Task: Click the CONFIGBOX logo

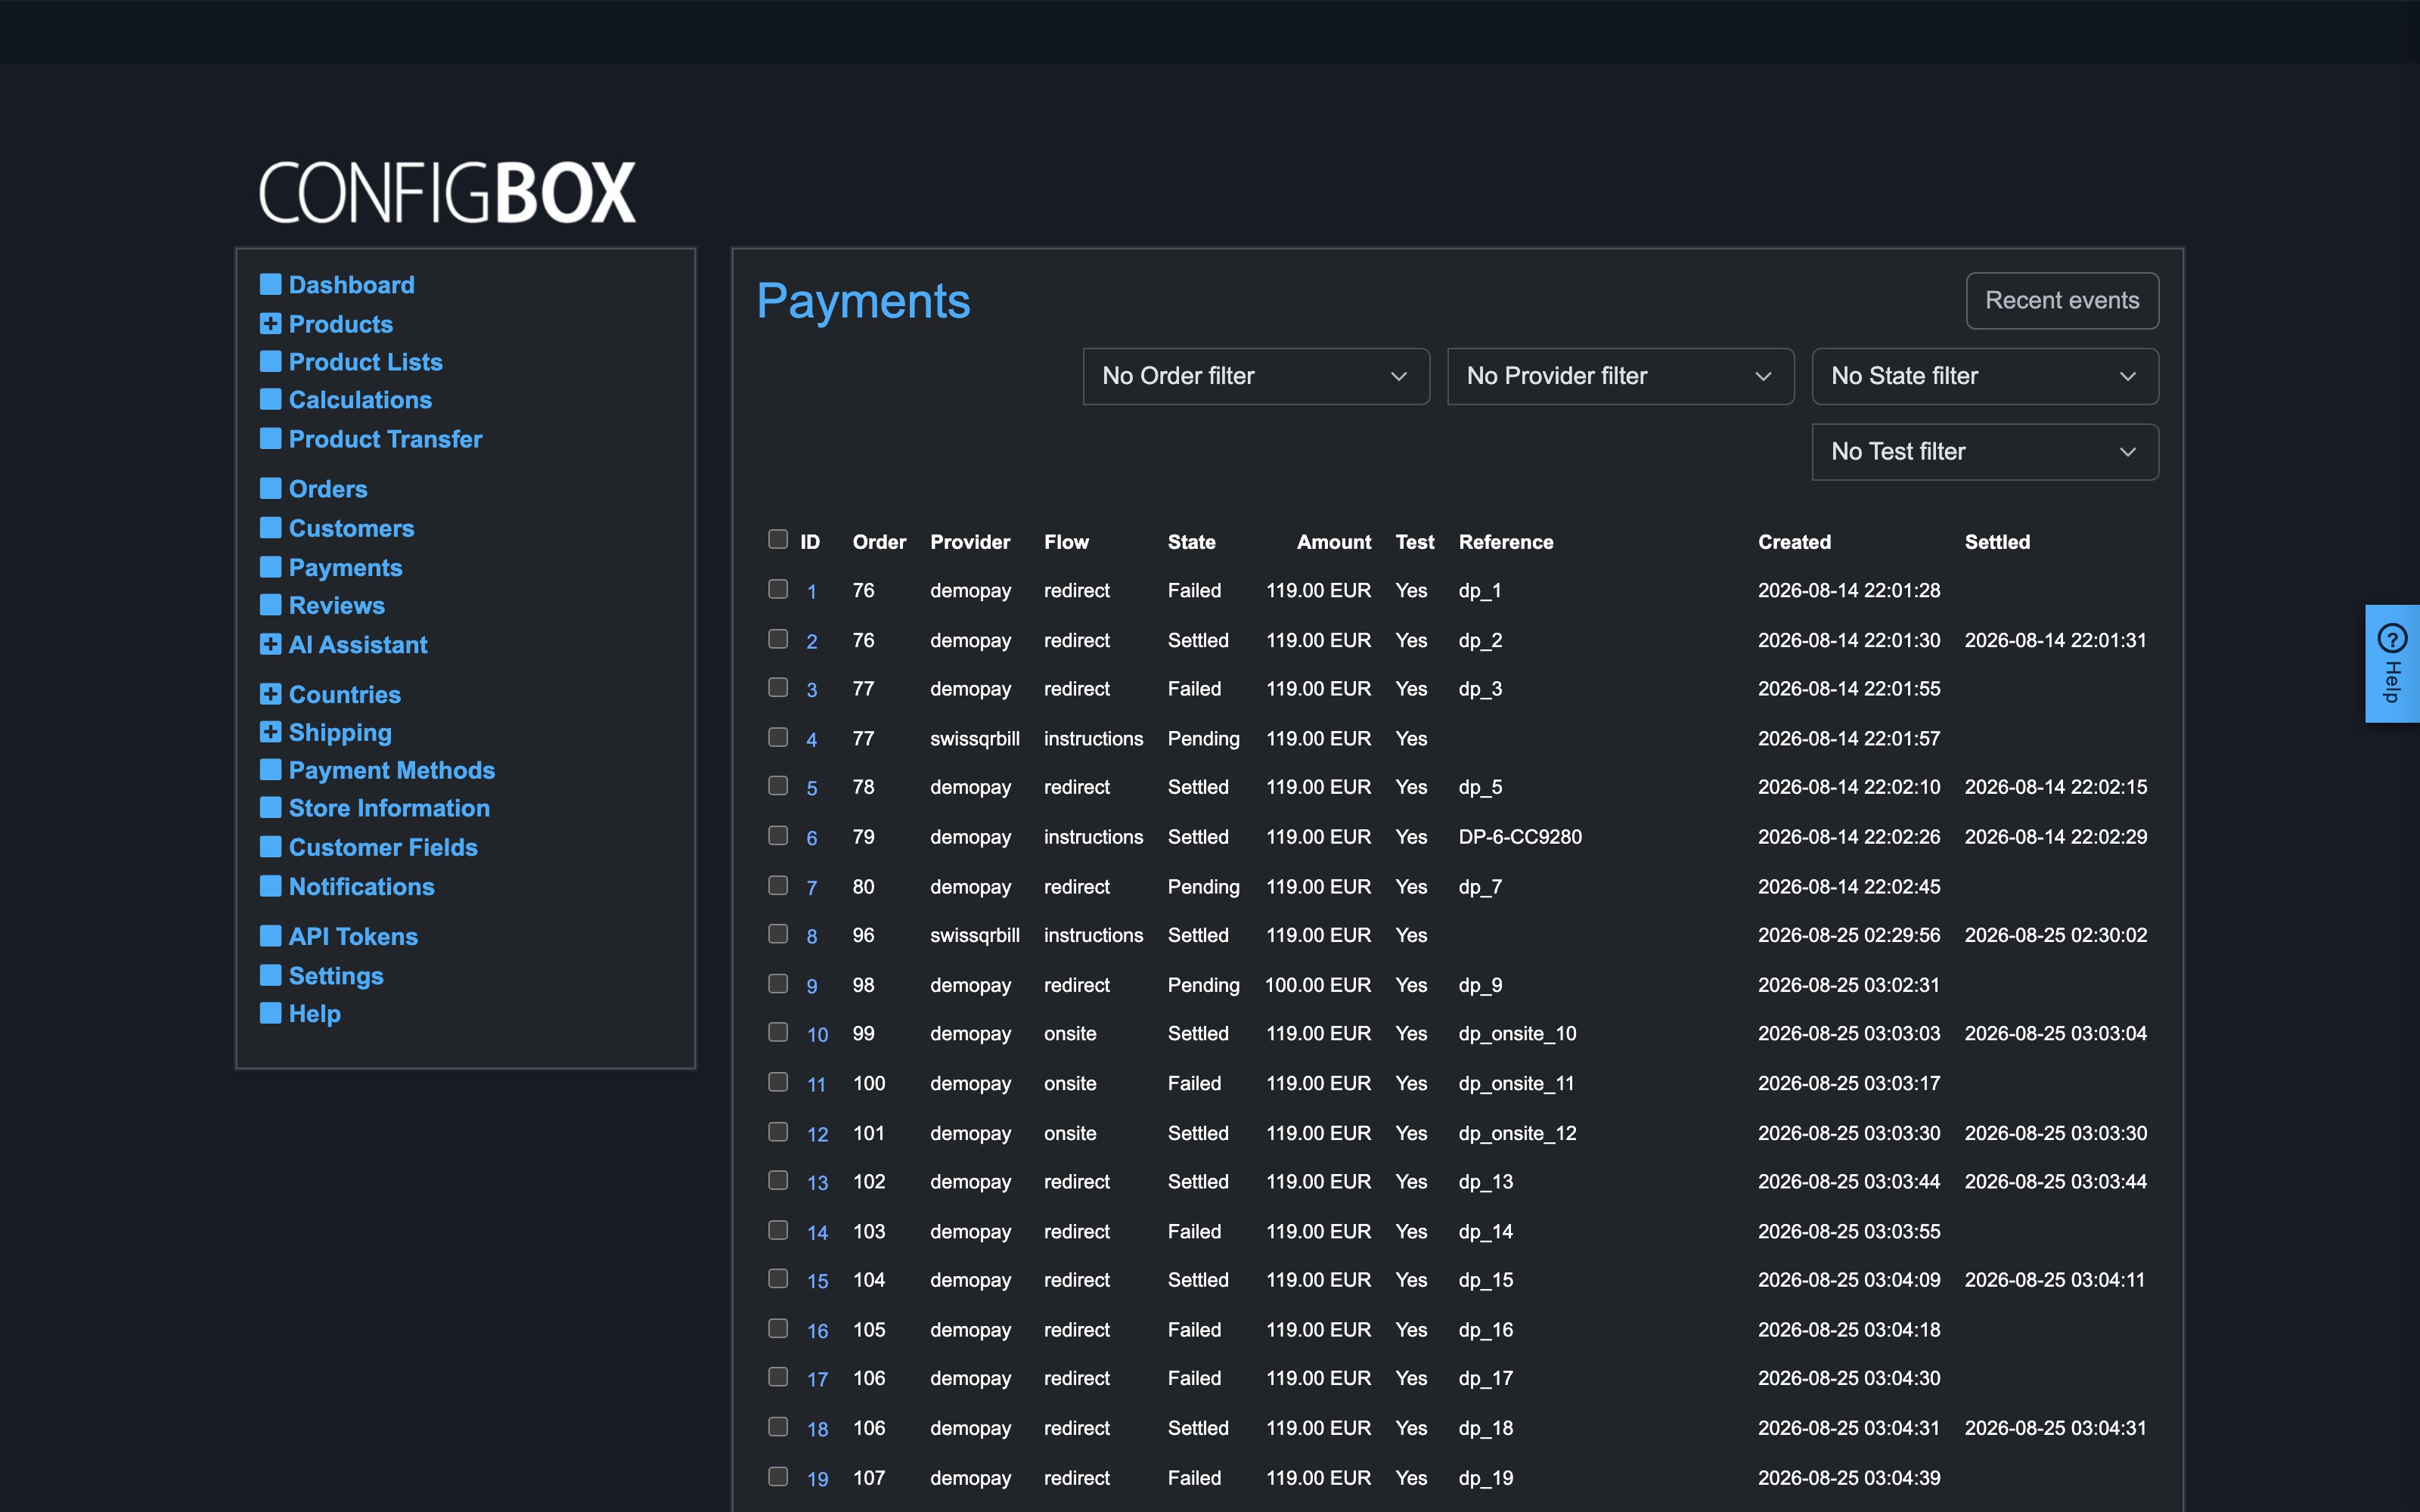Action: point(447,192)
